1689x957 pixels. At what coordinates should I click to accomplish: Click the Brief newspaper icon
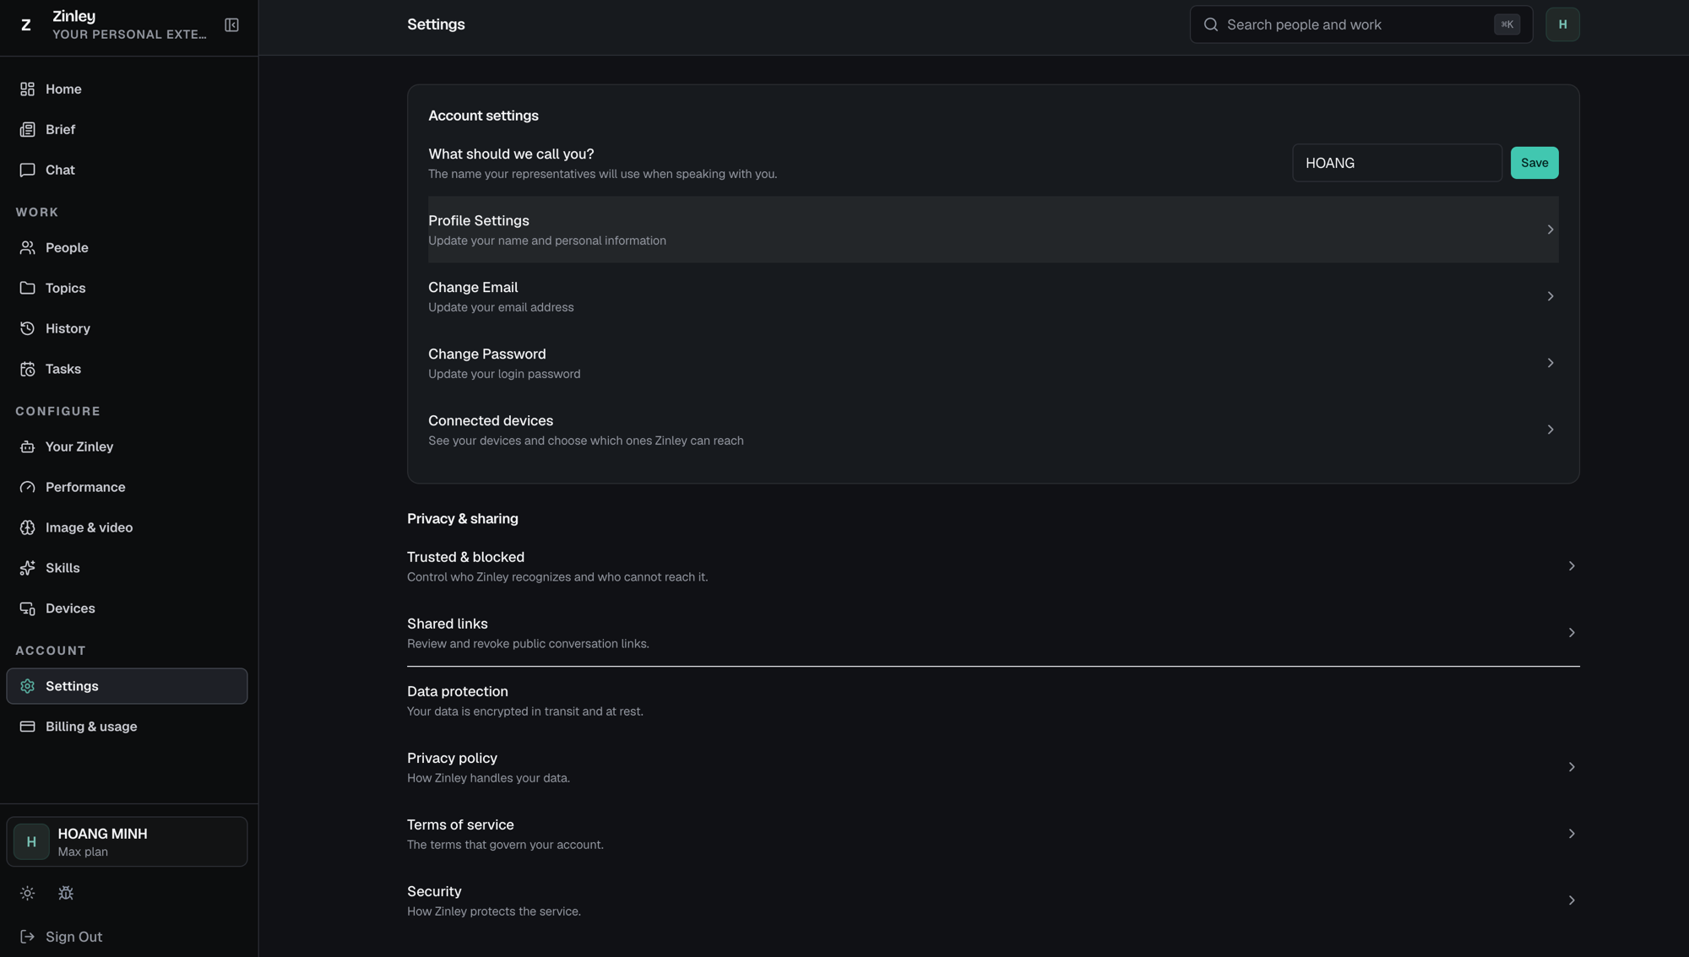pyautogui.click(x=27, y=129)
